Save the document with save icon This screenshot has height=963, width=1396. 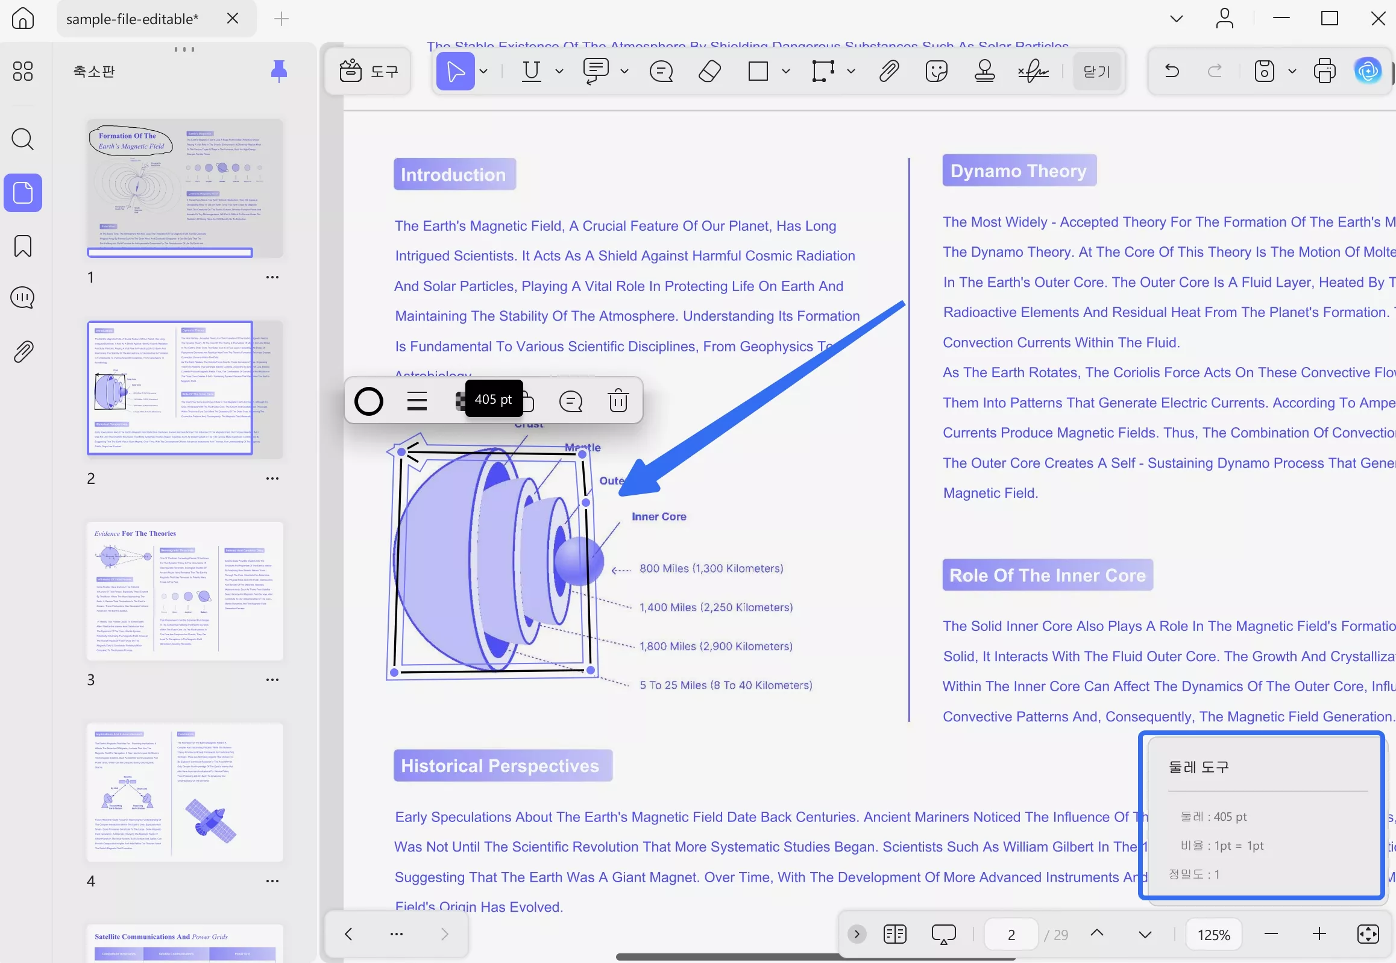1265,71
